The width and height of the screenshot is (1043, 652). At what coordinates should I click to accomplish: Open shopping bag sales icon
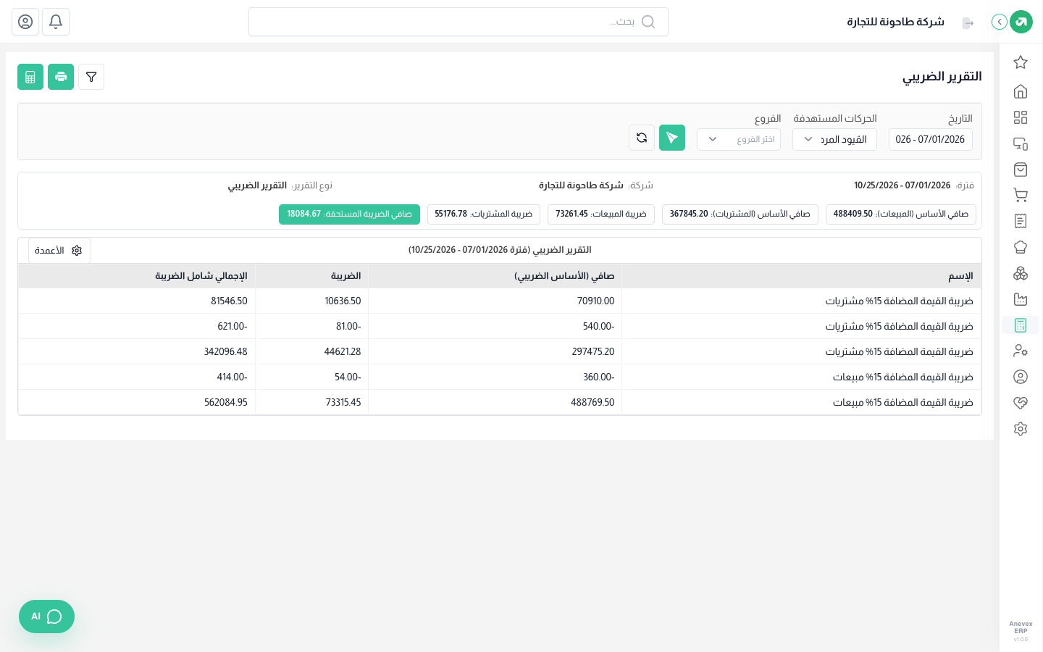pyautogui.click(x=1021, y=170)
